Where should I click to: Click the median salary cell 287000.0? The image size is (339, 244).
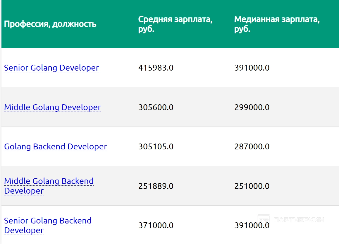click(x=252, y=147)
